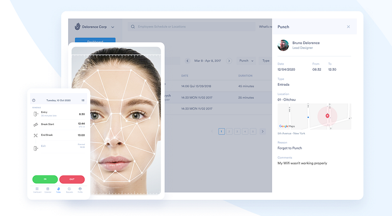Click the 45 minutes duration cell

pyautogui.click(x=246, y=86)
